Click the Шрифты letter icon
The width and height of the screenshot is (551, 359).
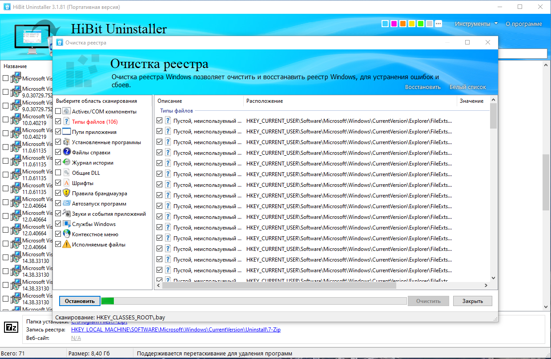(x=67, y=183)
